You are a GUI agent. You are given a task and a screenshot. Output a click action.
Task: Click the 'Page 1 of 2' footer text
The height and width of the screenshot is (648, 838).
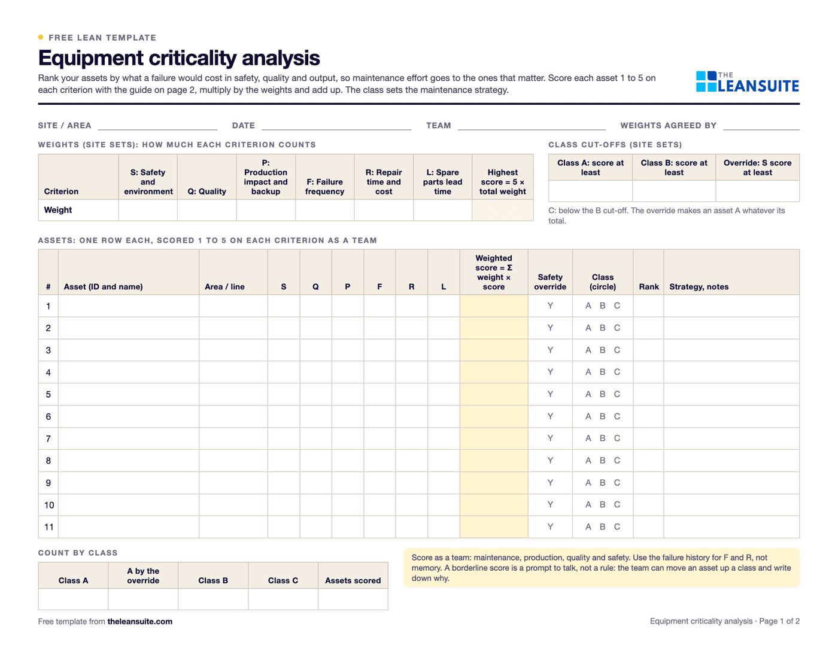pyautogui.click(x=779, y=622)
